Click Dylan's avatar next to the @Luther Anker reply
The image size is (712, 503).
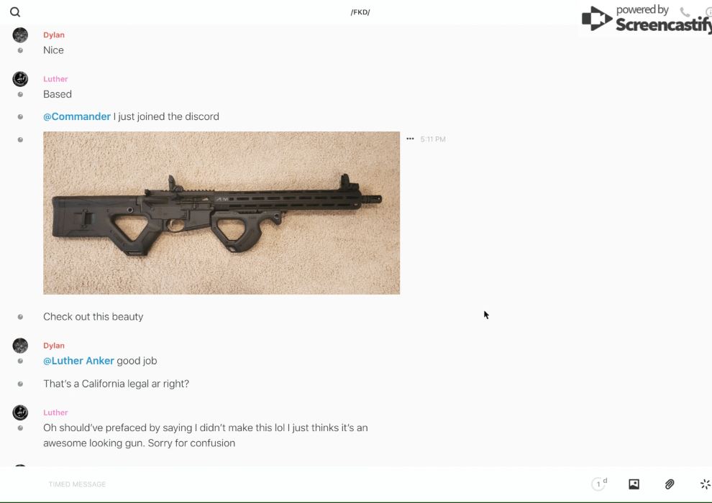(20, 346)
